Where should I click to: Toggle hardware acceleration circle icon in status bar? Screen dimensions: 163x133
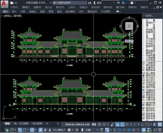(x=143, y=130)
